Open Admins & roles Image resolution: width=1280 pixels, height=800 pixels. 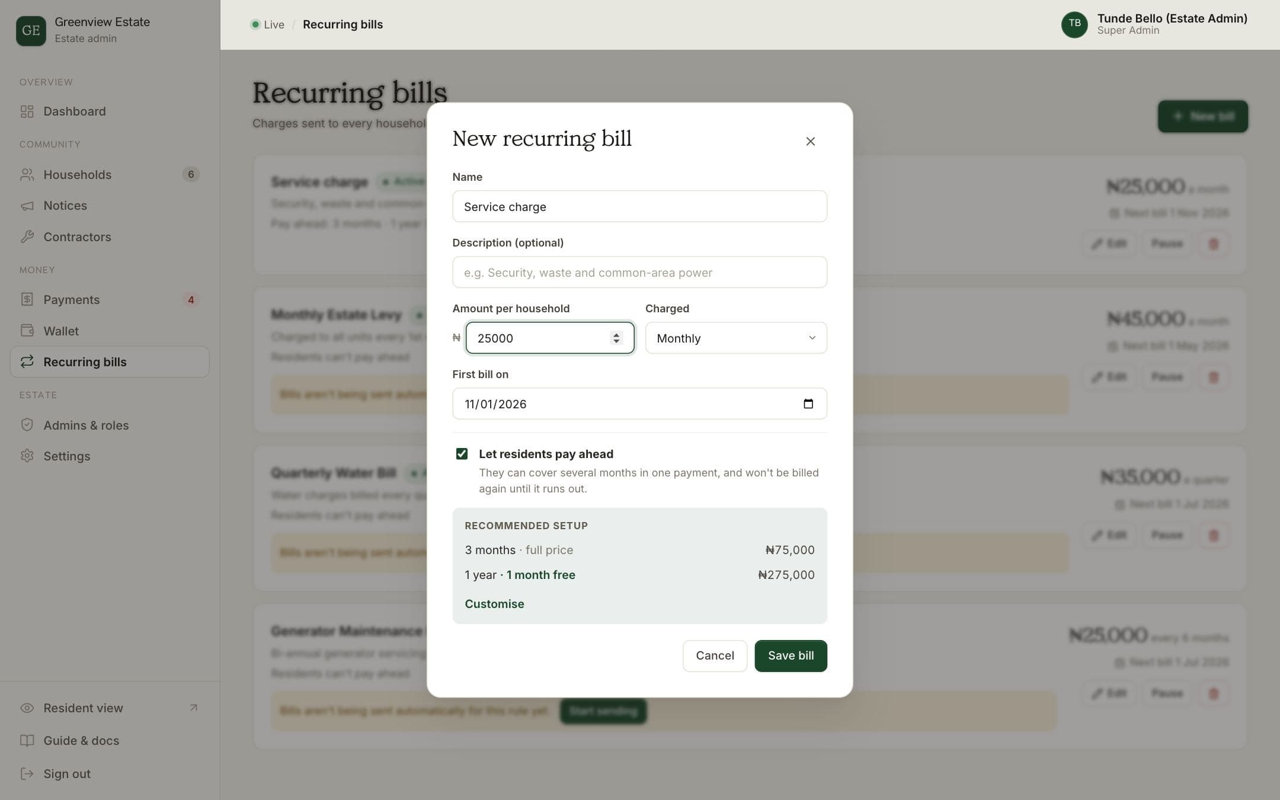click(110, 425)
